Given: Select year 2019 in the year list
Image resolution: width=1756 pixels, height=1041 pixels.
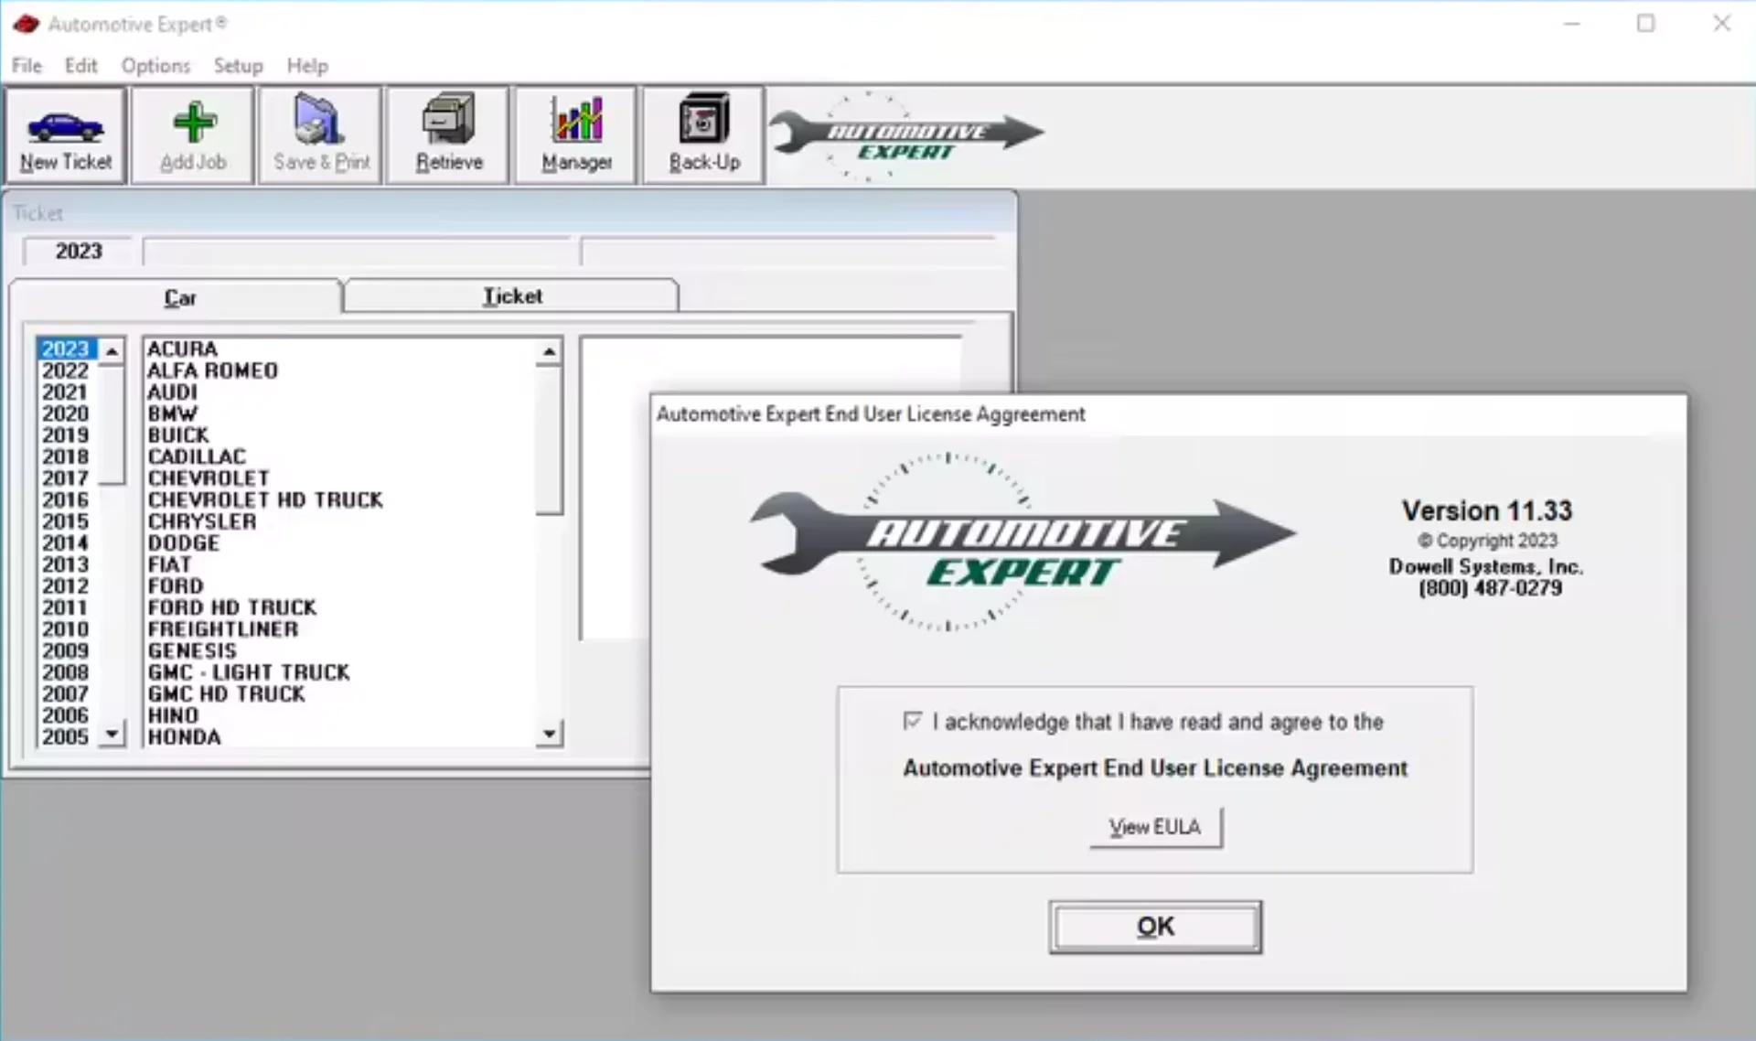Looking at the screenshot, I should point(64,435).
